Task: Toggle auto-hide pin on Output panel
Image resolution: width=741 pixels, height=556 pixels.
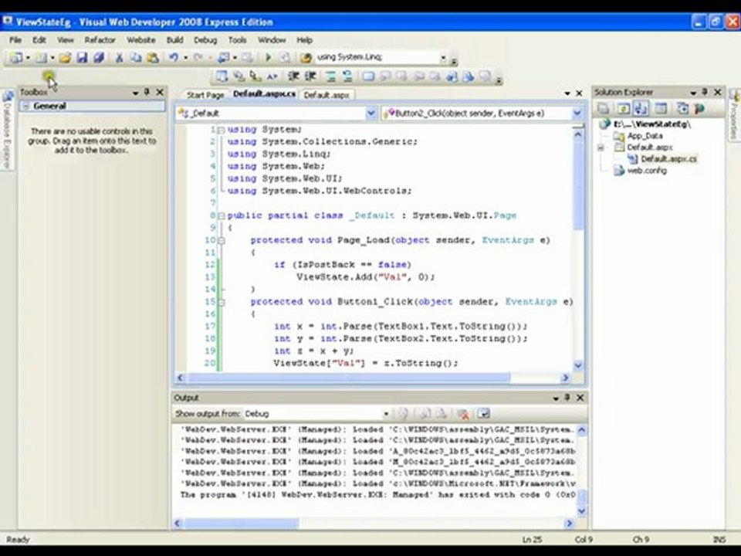Action: click(x=567, y=398)
